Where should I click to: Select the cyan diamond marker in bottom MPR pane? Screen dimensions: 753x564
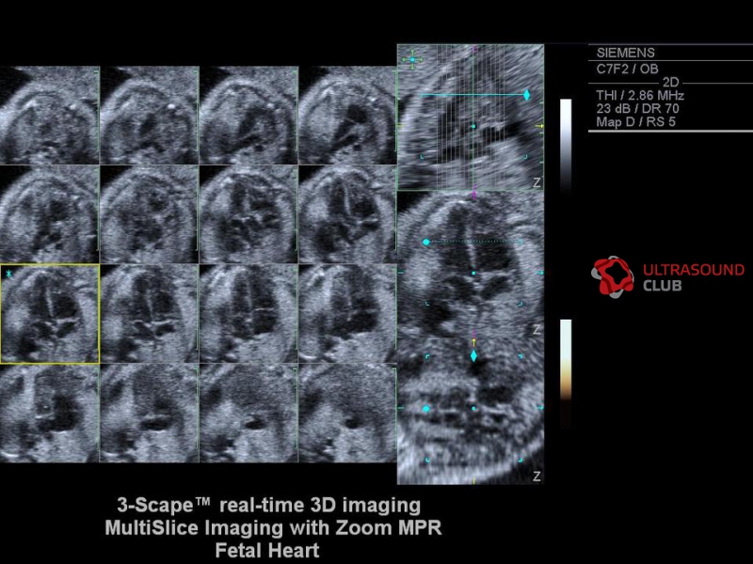[x=473, y=356]
